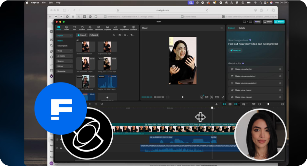Enable Make volume consistent option
The image size is (307, 166).
point(280,83)
